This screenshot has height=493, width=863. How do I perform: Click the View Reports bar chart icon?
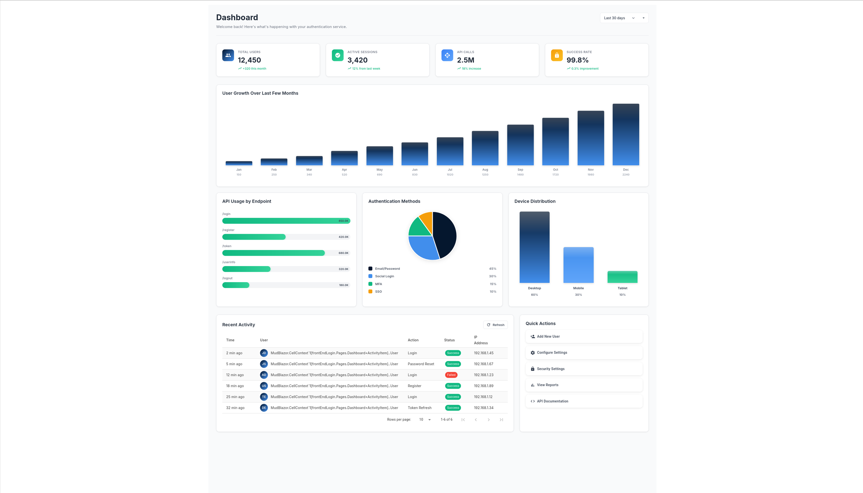533,385
